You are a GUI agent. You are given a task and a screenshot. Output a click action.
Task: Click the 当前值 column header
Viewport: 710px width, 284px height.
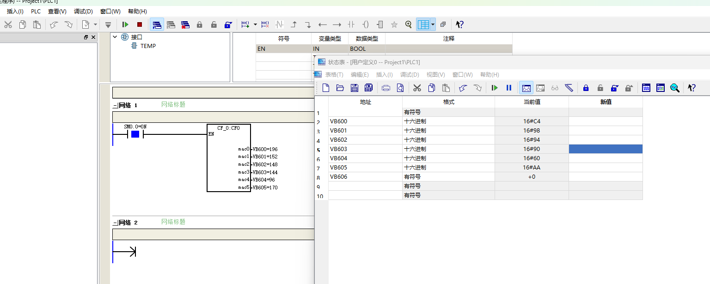click(532, 102)
